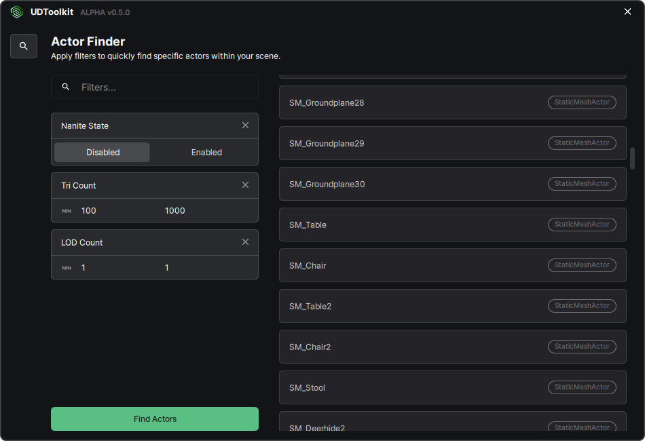Image resolution: width=645 pixels, height=441 pixels.
Task: Click the StaticMeshActor tag on SM_Table
Action: [x=582, y=225]
